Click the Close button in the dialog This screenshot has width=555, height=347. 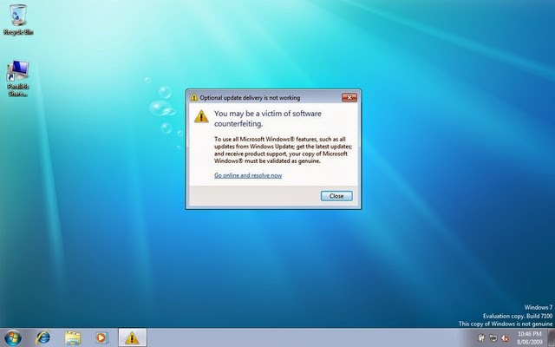[x=336, y=196]
